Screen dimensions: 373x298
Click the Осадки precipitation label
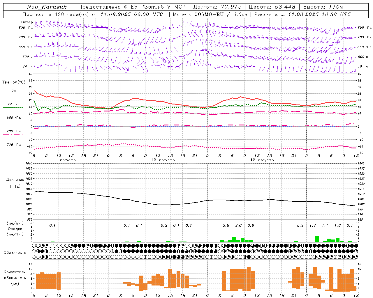(x=15, y=229)
